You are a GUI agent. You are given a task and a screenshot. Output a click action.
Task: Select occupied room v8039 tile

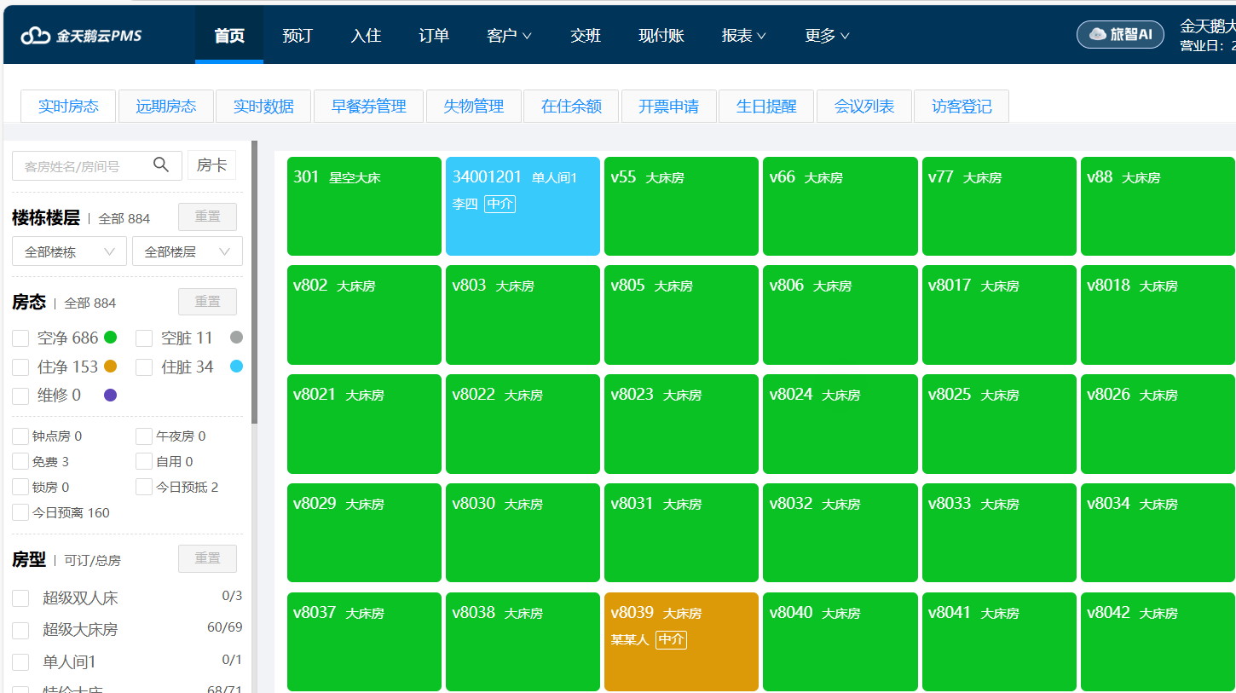click(681, 641)
